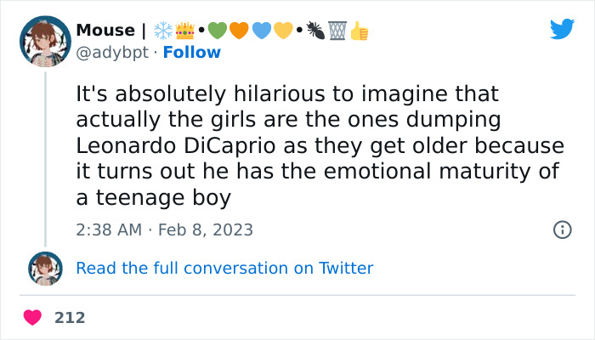Click the green heart emoji

(218, 31)
